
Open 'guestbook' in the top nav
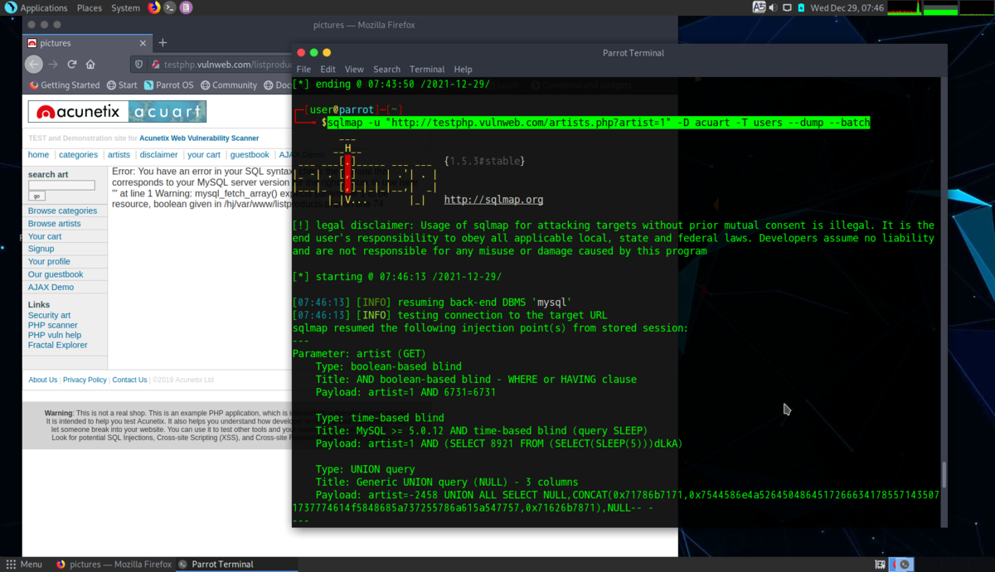click(250, 155)
